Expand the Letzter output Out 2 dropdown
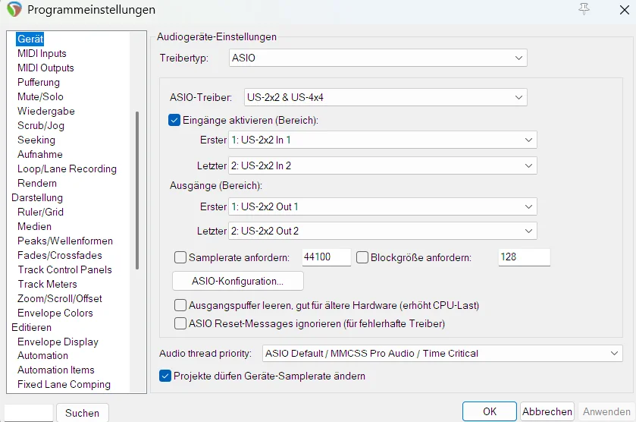The image size is (636, 422). (383, 231)
